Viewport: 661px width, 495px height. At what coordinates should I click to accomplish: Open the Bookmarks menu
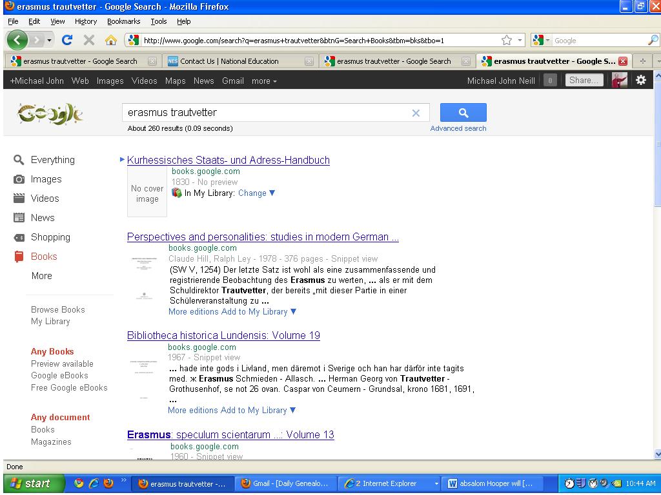click(x=123, y=21)
